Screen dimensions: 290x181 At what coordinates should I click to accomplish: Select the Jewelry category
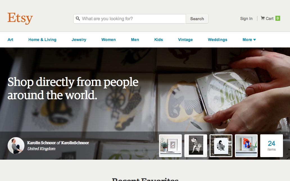(79, 40)
